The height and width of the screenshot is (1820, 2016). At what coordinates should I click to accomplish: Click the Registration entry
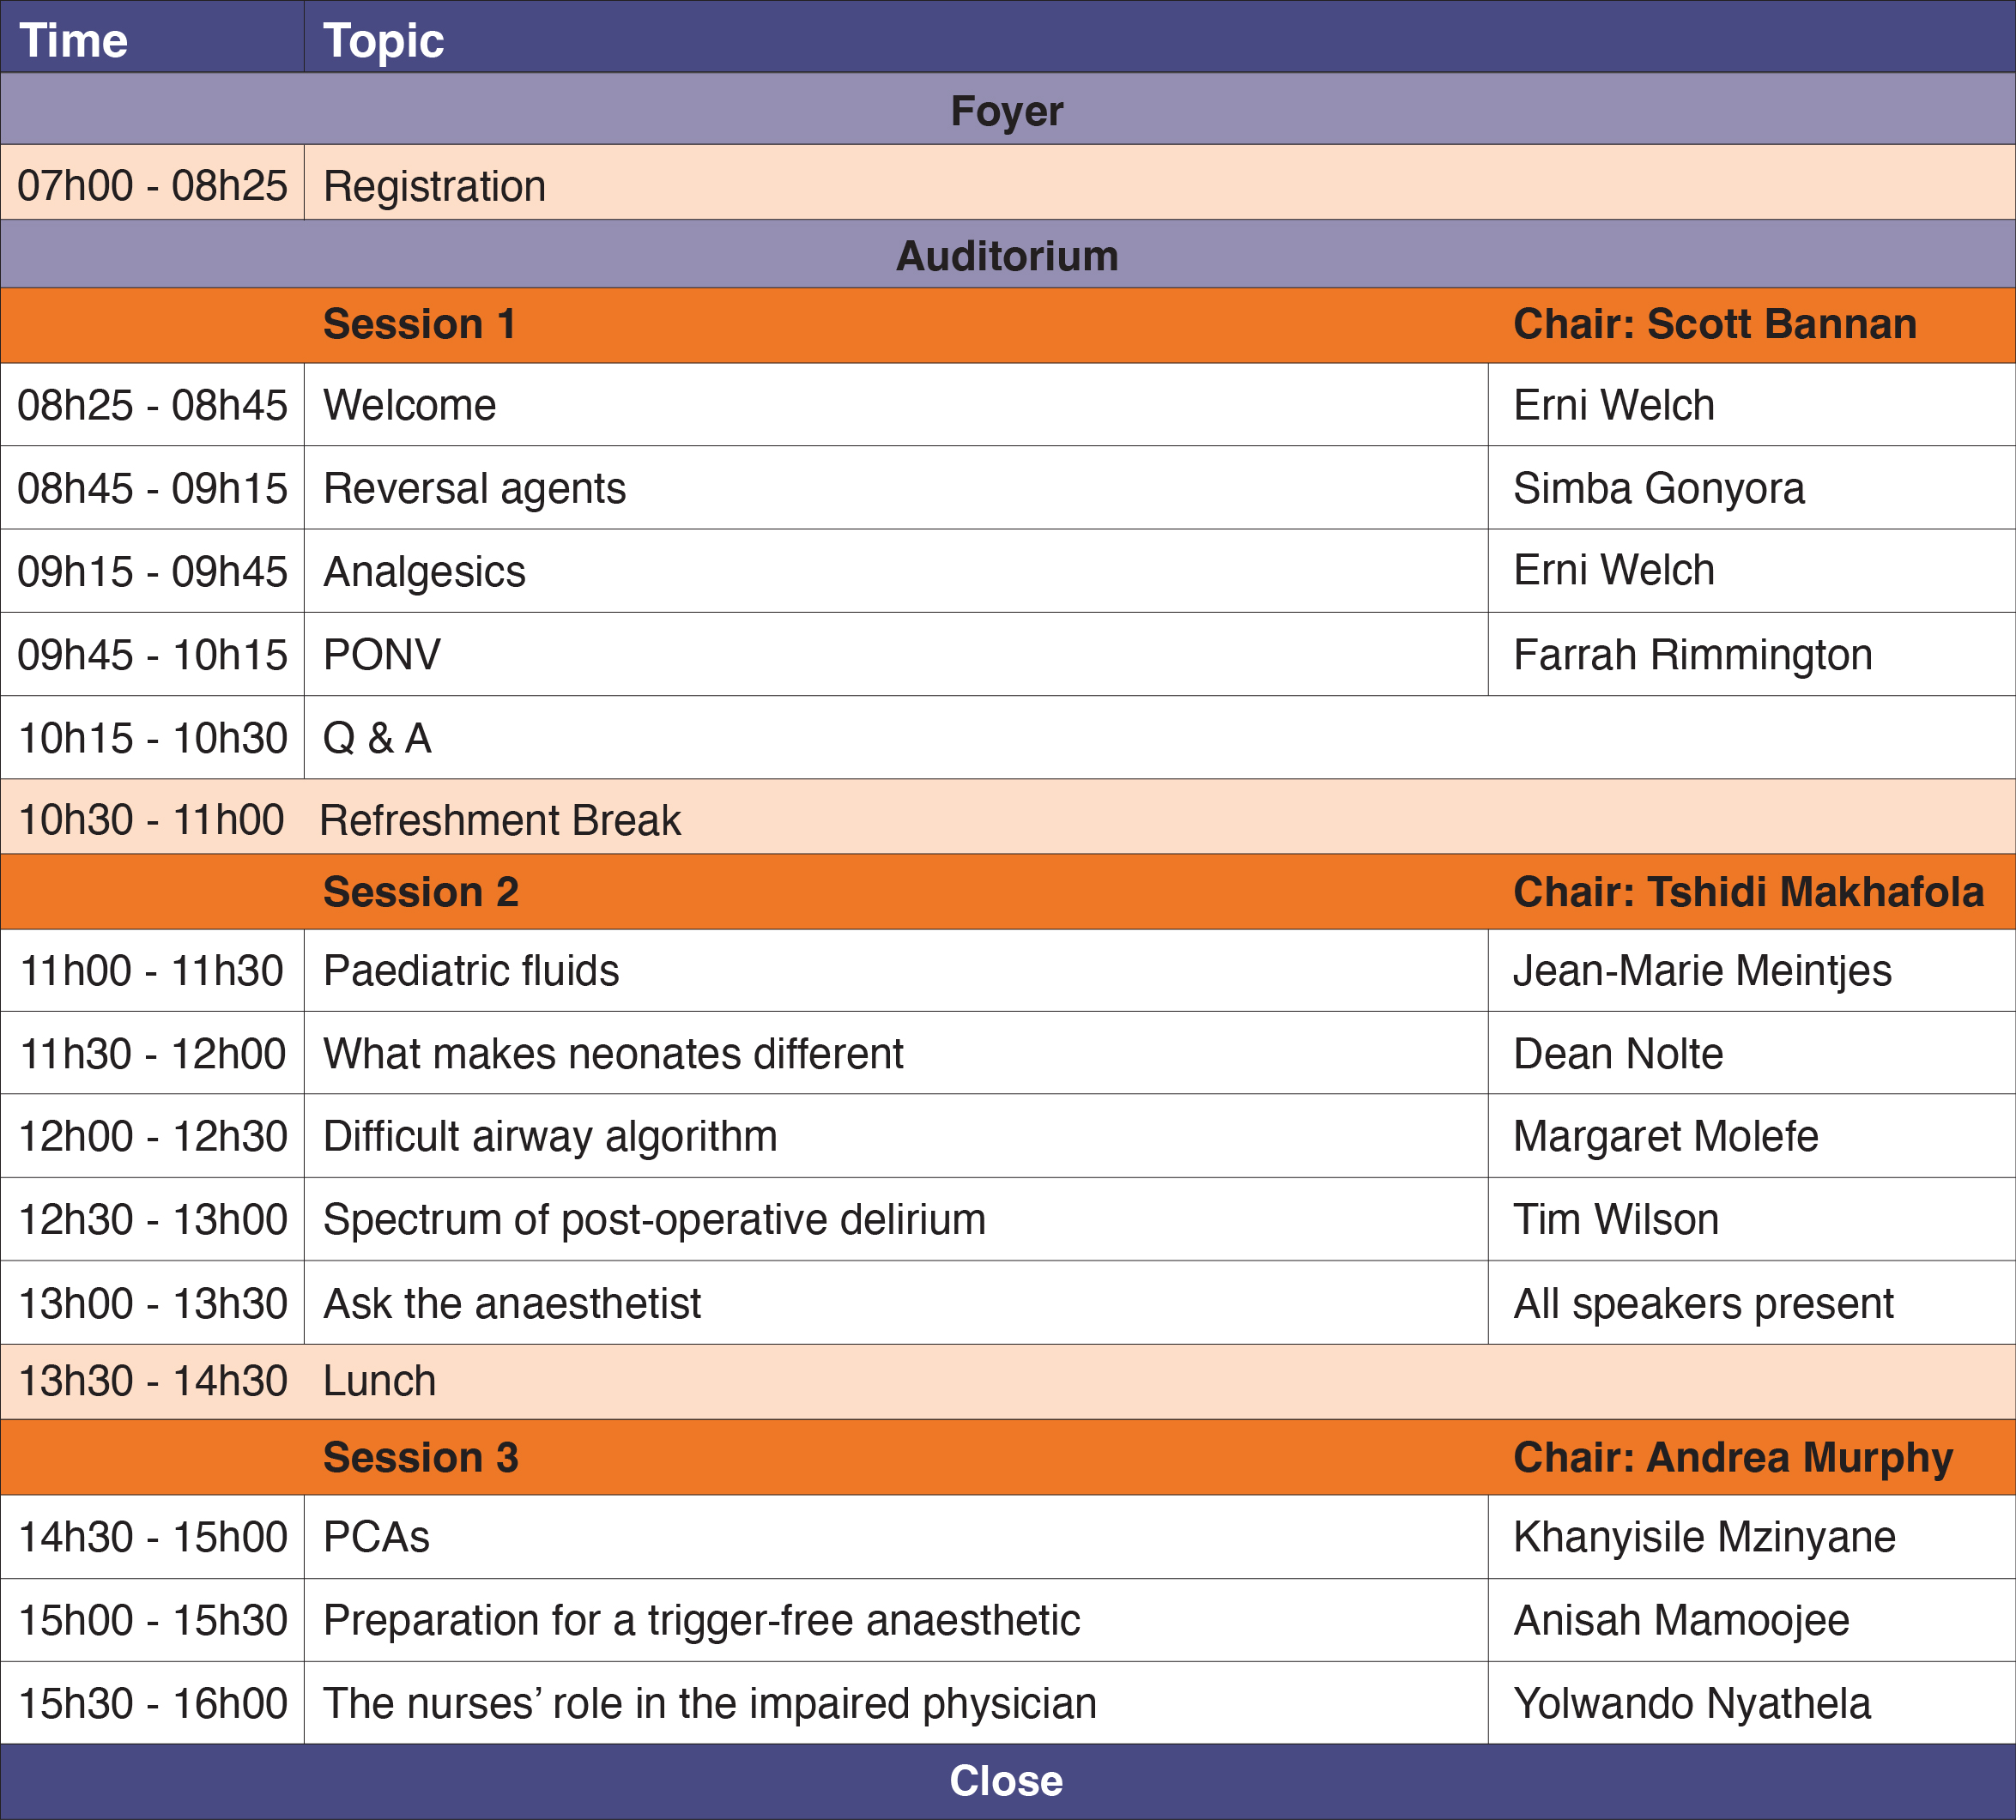click(x=434, y=186)
